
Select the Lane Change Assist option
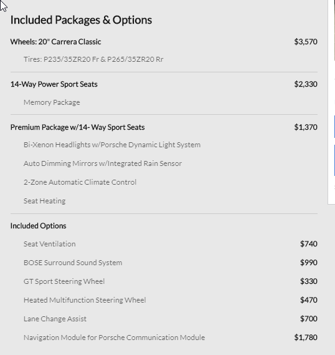(55, 319)
